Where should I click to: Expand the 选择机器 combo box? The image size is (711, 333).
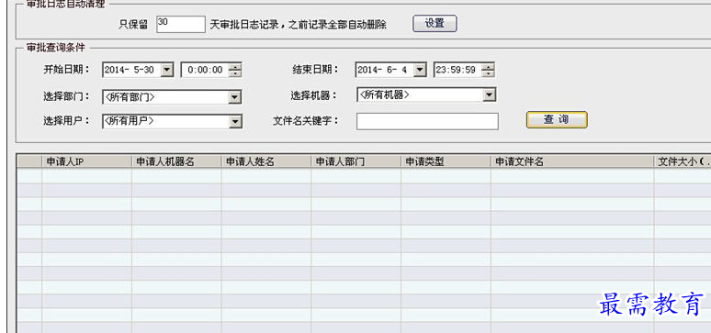pos(490,94)
